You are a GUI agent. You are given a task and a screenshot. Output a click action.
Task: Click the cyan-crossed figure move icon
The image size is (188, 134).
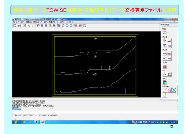(x=174, y=90)
